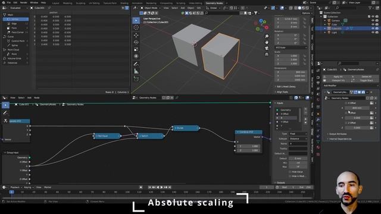Click the navigation gizmo red X axis

[267, 27]
